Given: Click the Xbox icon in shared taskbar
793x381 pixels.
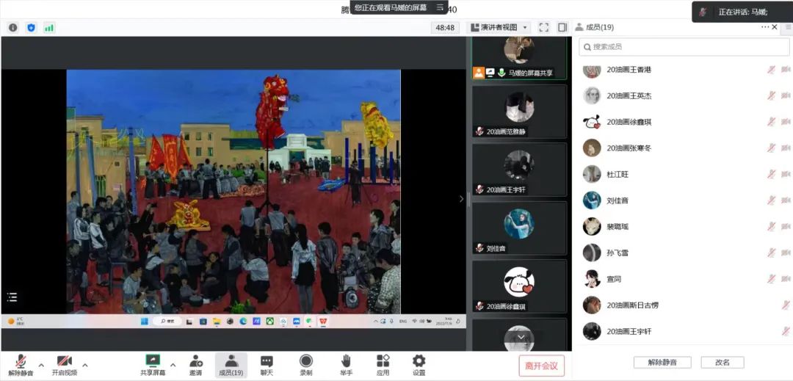Looking at the screenshot, I should [270, 321].
